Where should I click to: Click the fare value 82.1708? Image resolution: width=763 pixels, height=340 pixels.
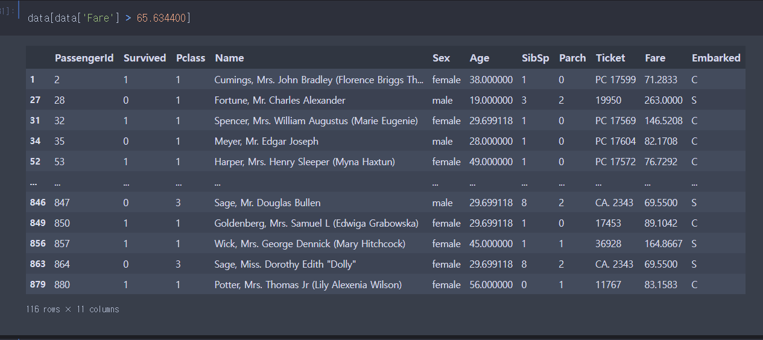coord(660,141)
